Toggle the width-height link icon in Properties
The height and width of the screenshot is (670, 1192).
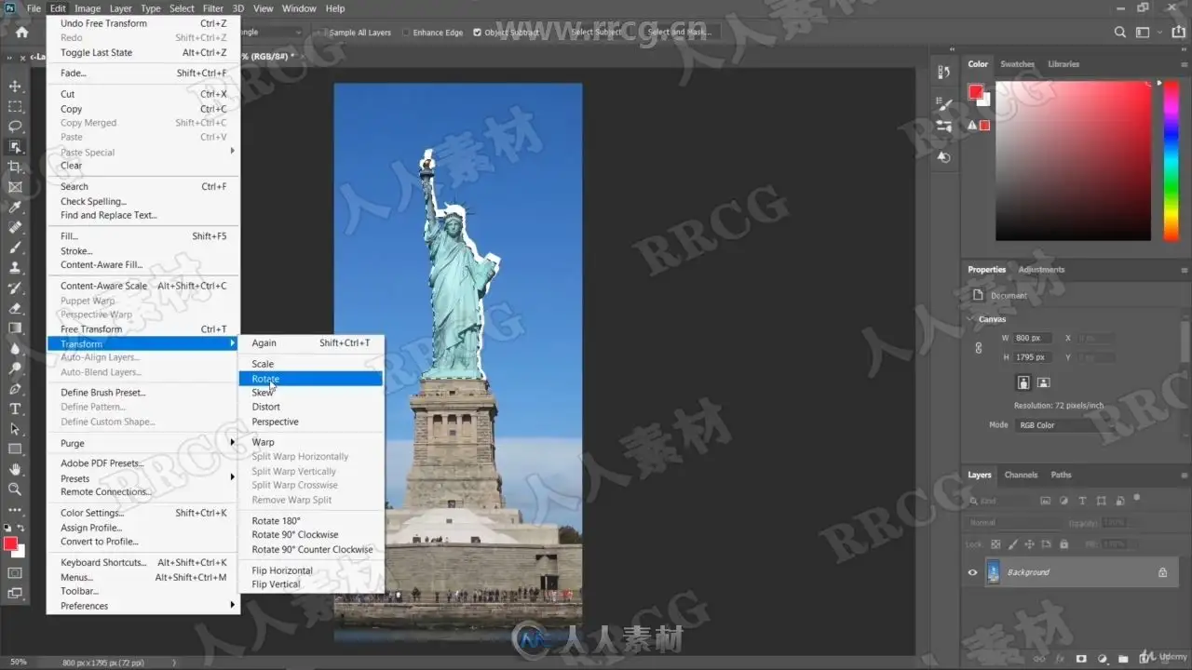click(x=978, y=348)
